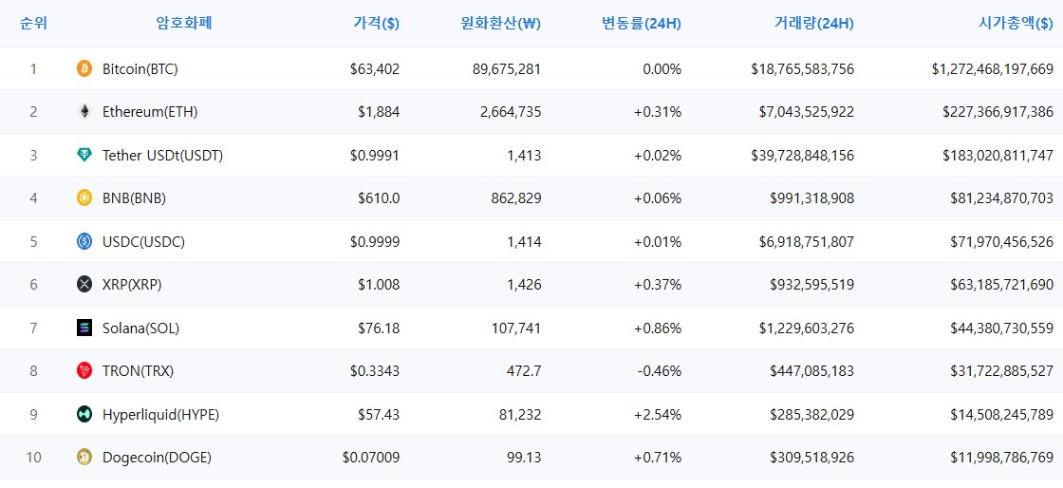
Task: Open the Tether USDt(USDT) name link
Action: 162,155
